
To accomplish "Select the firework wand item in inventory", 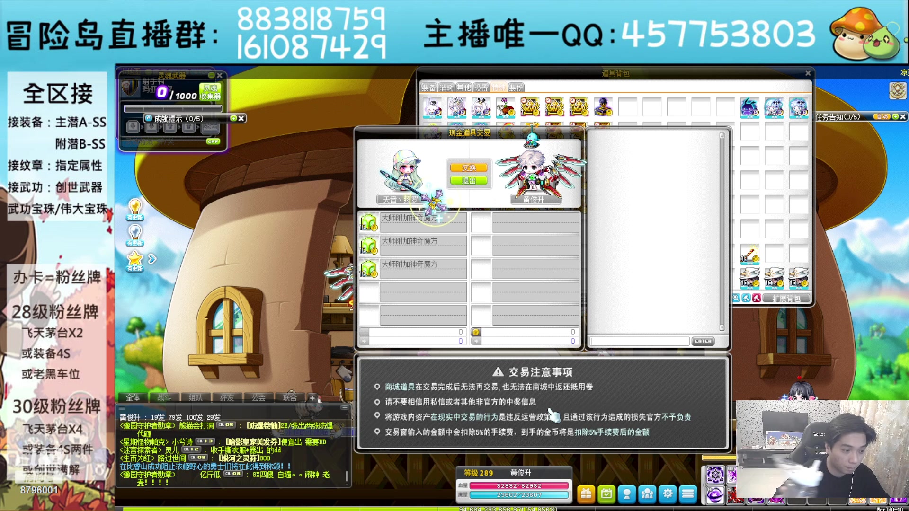I will click(749, 254).
